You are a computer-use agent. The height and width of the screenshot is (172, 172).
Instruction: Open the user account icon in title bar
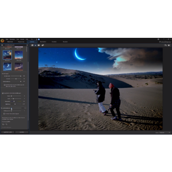pos(158,39)
